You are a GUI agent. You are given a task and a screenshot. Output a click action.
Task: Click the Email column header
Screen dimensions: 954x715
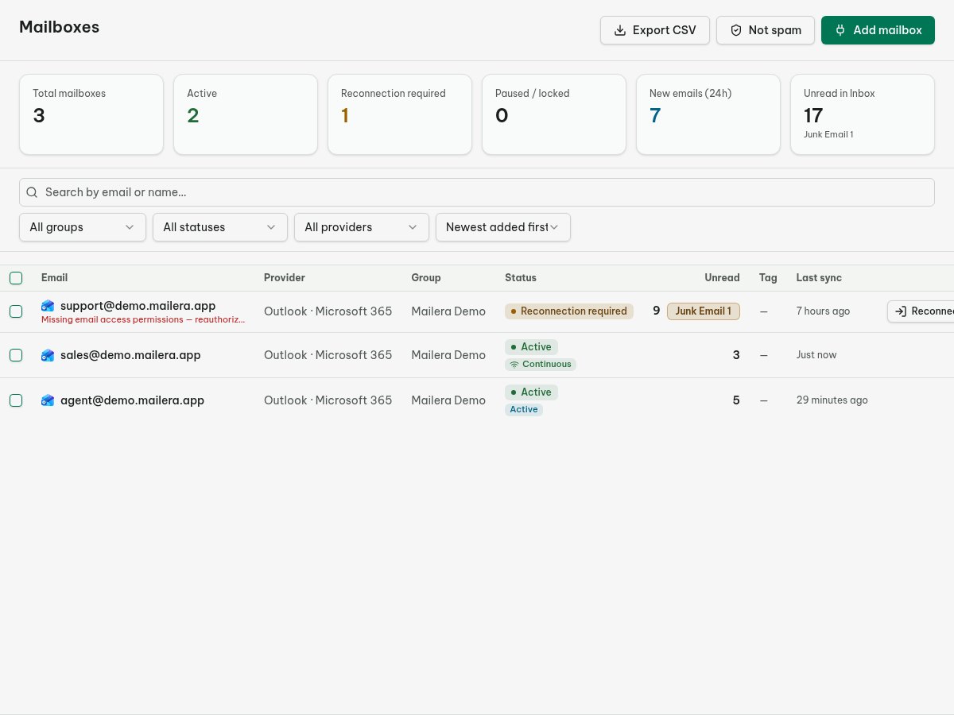tap(54, 278)
